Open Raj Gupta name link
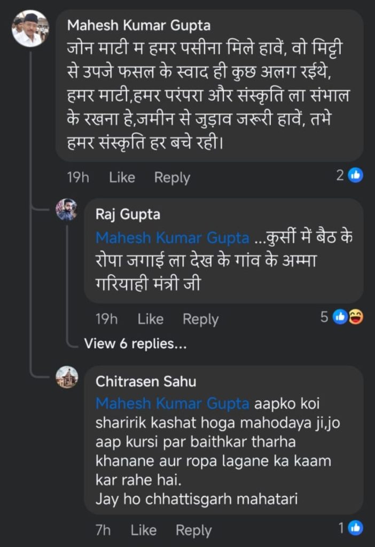The image size is (375, 547). click(127, 214)
